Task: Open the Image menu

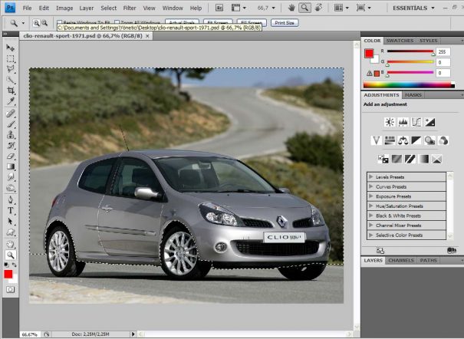Action: pyautogui.click(x=64, y=8)
